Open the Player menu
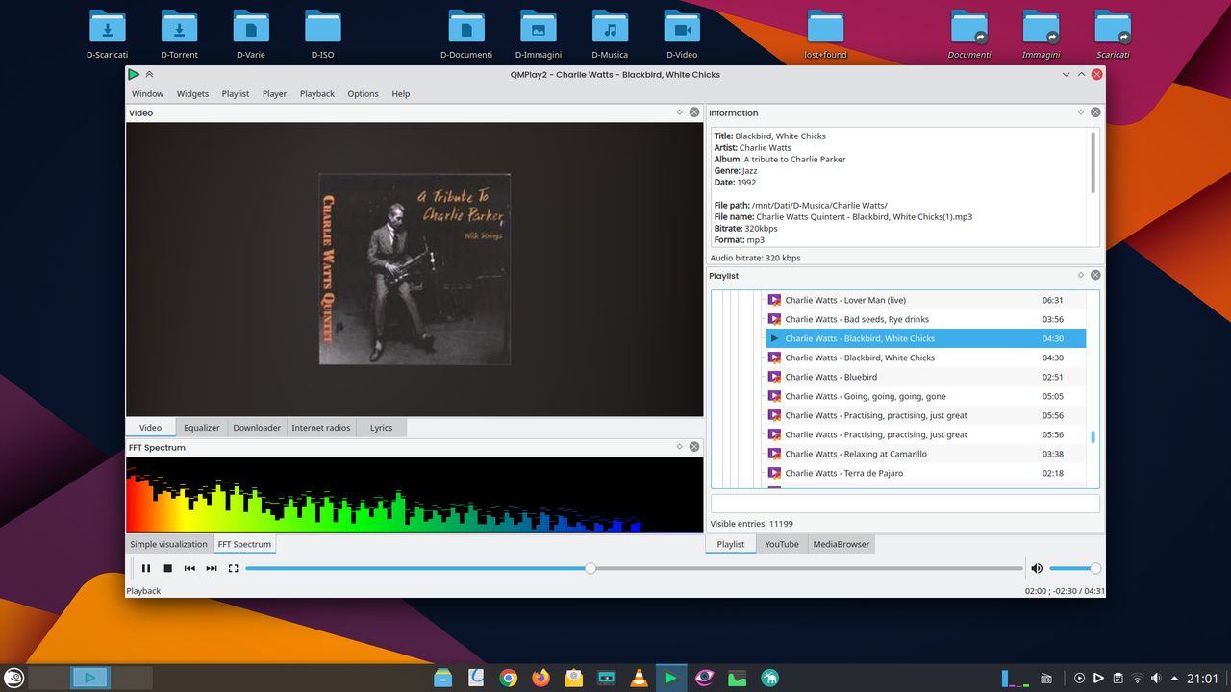 click(274, 93)
